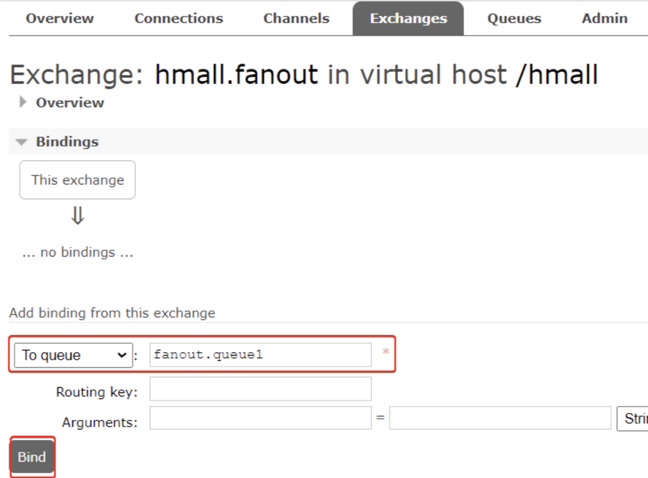This screenshot has height=478, width=648.
Task: Click the double down arrow icon
Action: point(77,217)
